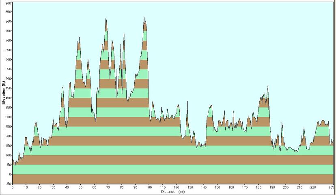Click the 0 label on the elevation axis
This screenshot has width=336, height=195.
(x=10, y=174)
